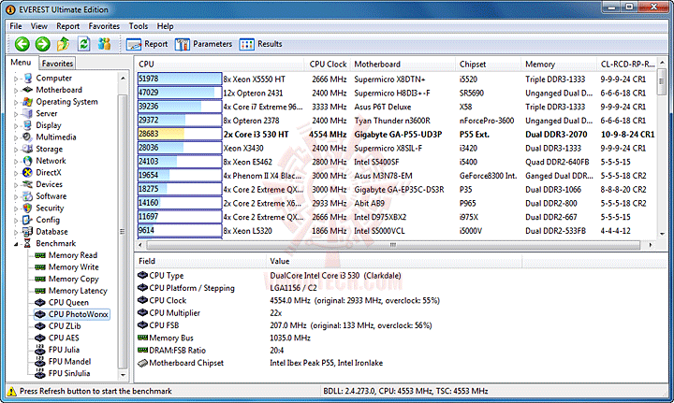The height and width of the screenshot is (403, 674).
Task: Select the FPU SinJulia benchmark
Action: pos(69,373)
